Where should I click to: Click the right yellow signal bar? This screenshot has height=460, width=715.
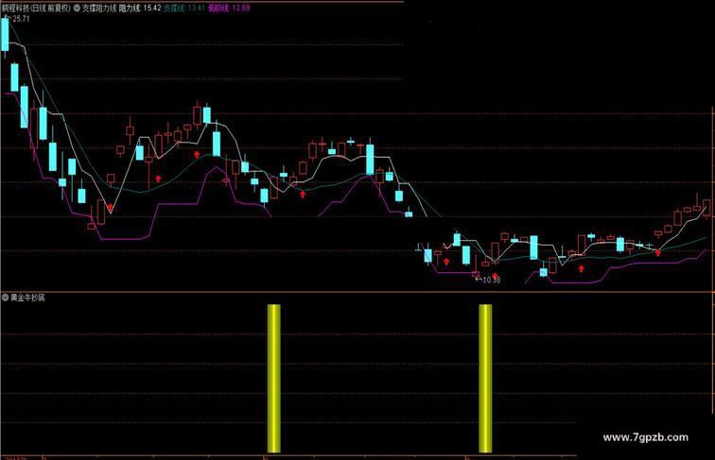[485, 379]
